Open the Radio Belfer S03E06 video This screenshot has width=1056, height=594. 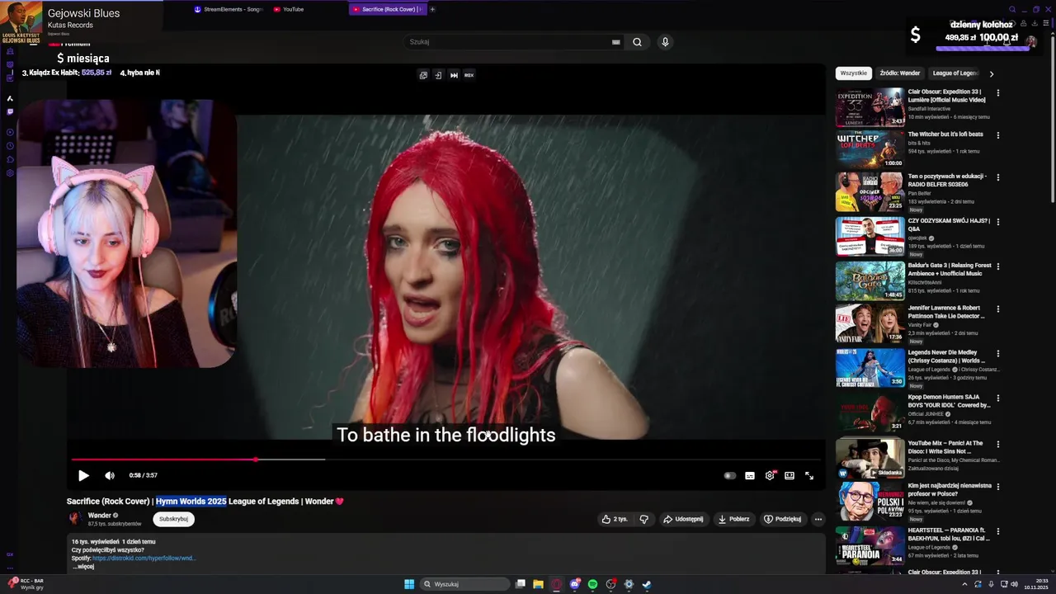pyautogui.click(x=870, y=191)
